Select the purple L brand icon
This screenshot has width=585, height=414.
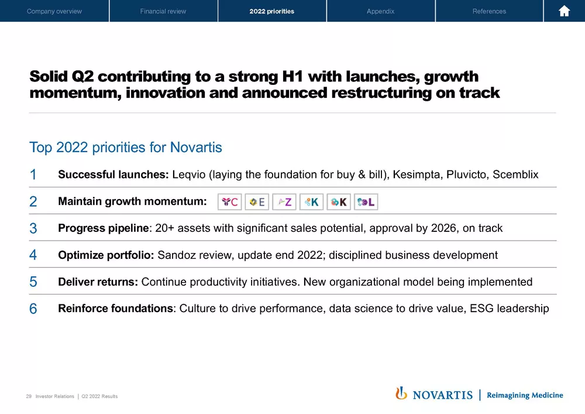[366, 202]
